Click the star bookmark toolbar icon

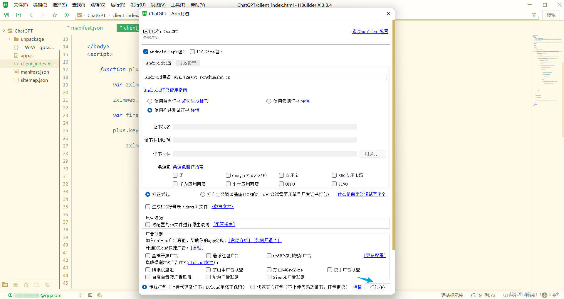pyautogui.click(x=55, y=15)
